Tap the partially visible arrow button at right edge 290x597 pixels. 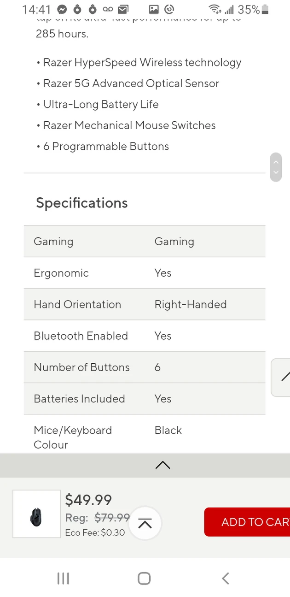coord(283,377)
